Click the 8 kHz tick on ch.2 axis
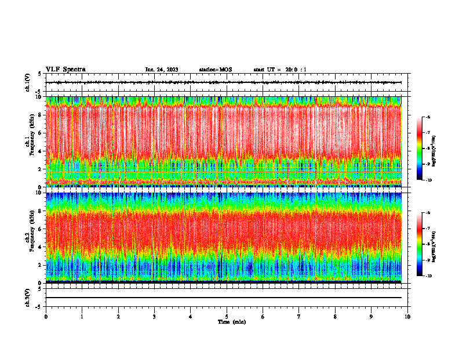 coord(41,211)
